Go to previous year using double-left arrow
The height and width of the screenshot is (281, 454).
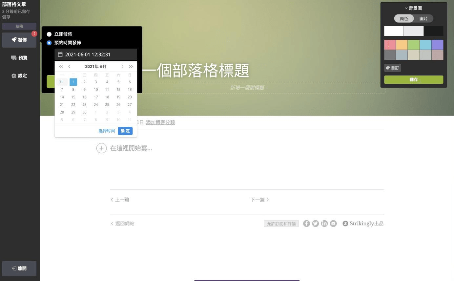[x=61, y=66]
